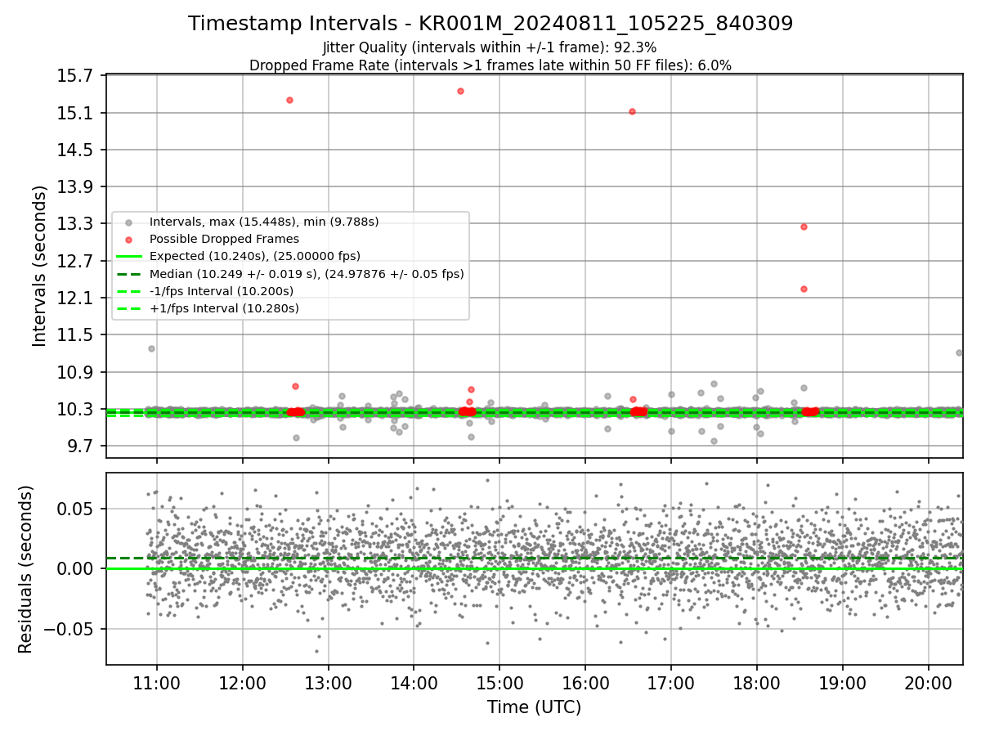Click the y-axis tick label '13.3'
Screen dimensions: 981x736
point(77,224)
